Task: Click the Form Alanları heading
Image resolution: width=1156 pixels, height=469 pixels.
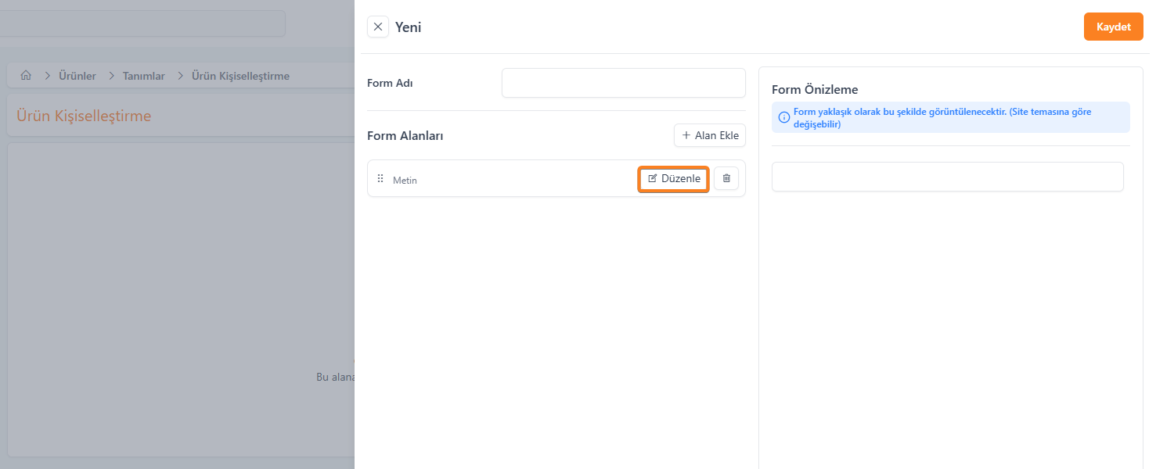Action: pos(405,136)
